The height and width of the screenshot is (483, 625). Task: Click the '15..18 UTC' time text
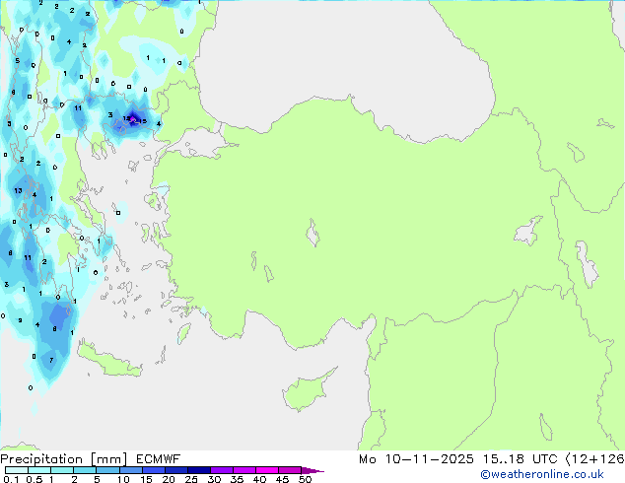521,459
